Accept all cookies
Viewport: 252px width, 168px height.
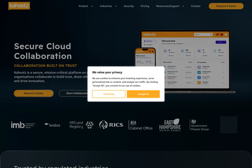[143, 94]
